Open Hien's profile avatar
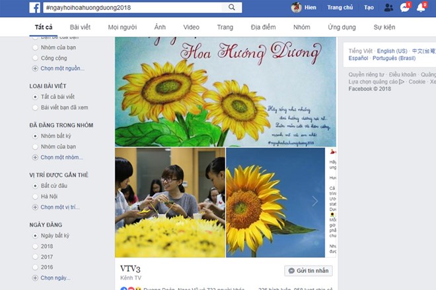 point(296,7)
